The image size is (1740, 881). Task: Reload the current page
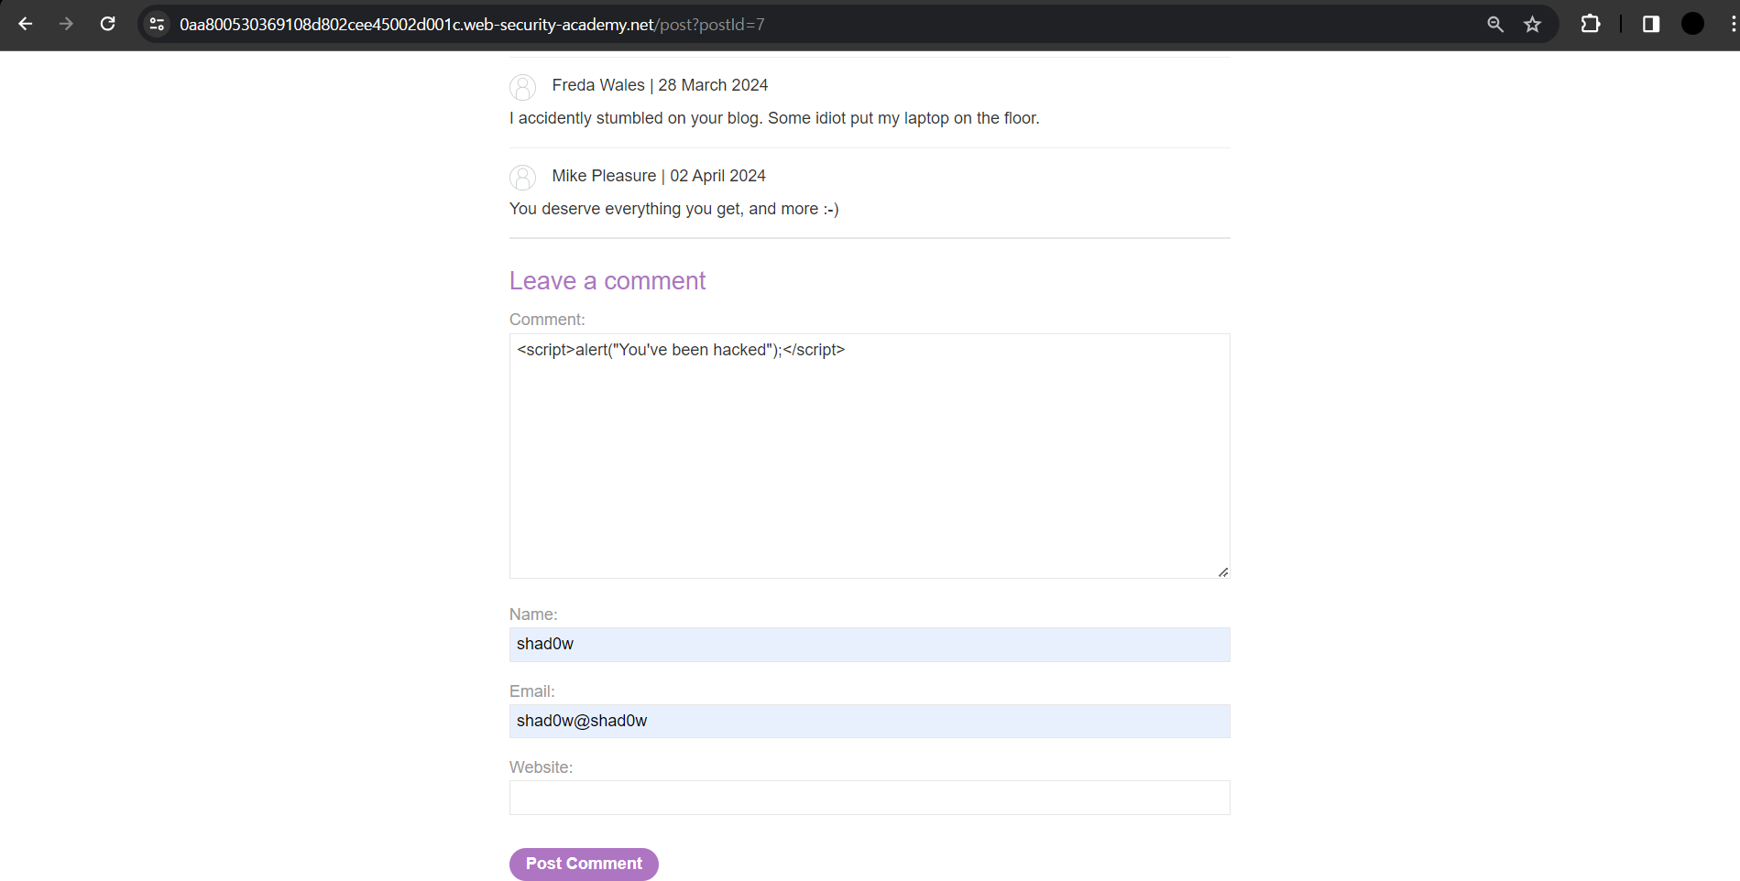[107, 24]
